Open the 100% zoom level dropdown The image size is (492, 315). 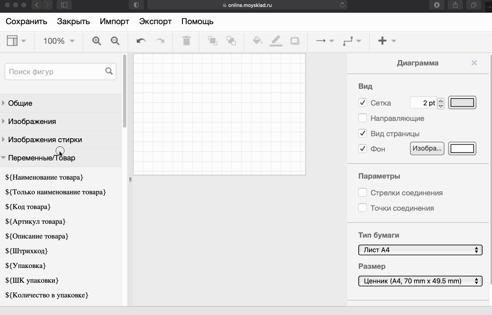tap(59, 41)
